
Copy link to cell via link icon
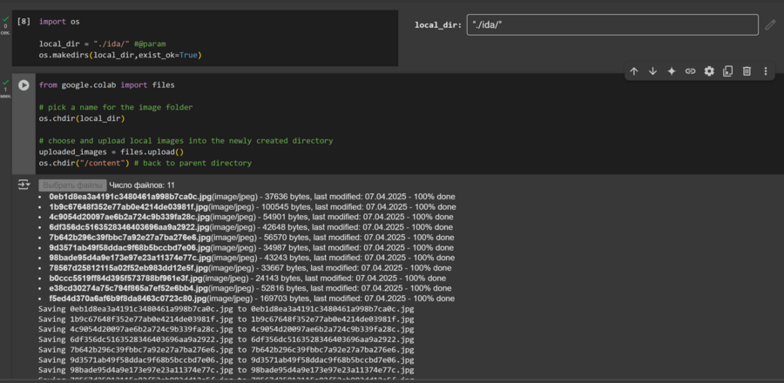[690, 71]
